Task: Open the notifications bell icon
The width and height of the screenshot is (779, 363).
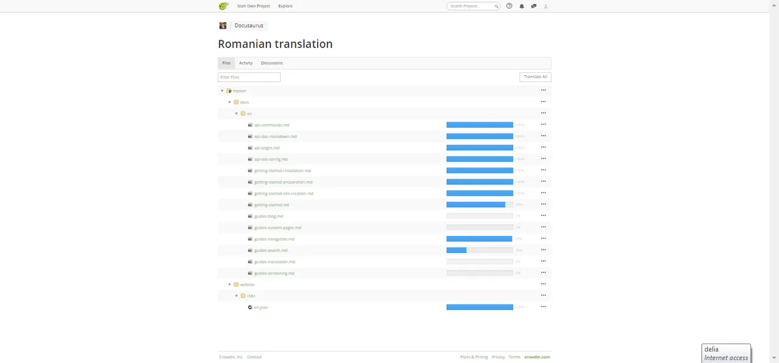Action: [522, 6]
